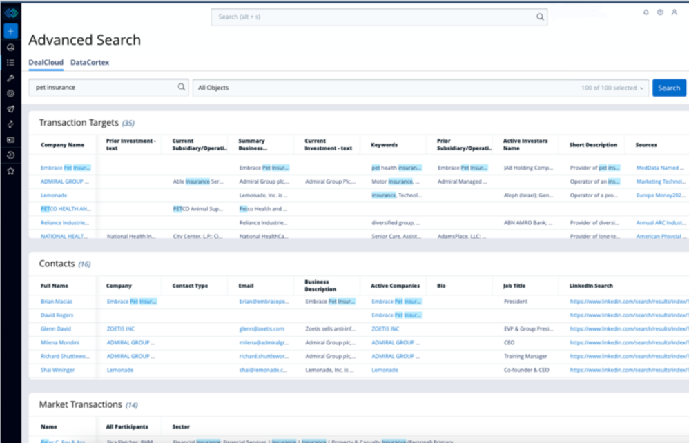The height and width of the screenshot is (443, 689).
Task: Click the Short Description column header
Action: pyautogui.click(x=593, y=144)
